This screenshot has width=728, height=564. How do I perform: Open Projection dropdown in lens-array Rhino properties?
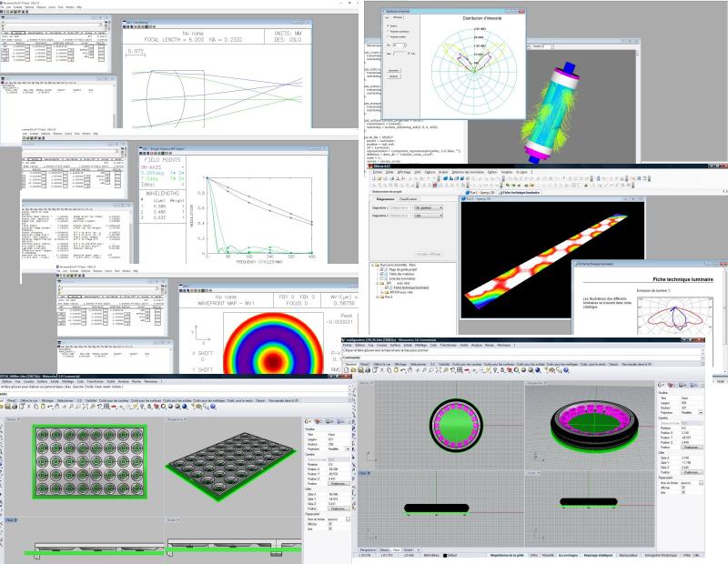349,448
